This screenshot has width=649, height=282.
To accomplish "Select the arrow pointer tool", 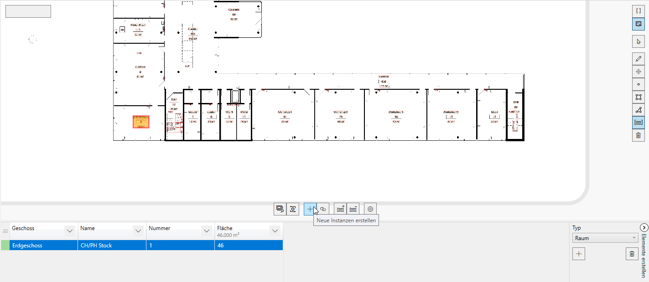I will pos(638,41).
